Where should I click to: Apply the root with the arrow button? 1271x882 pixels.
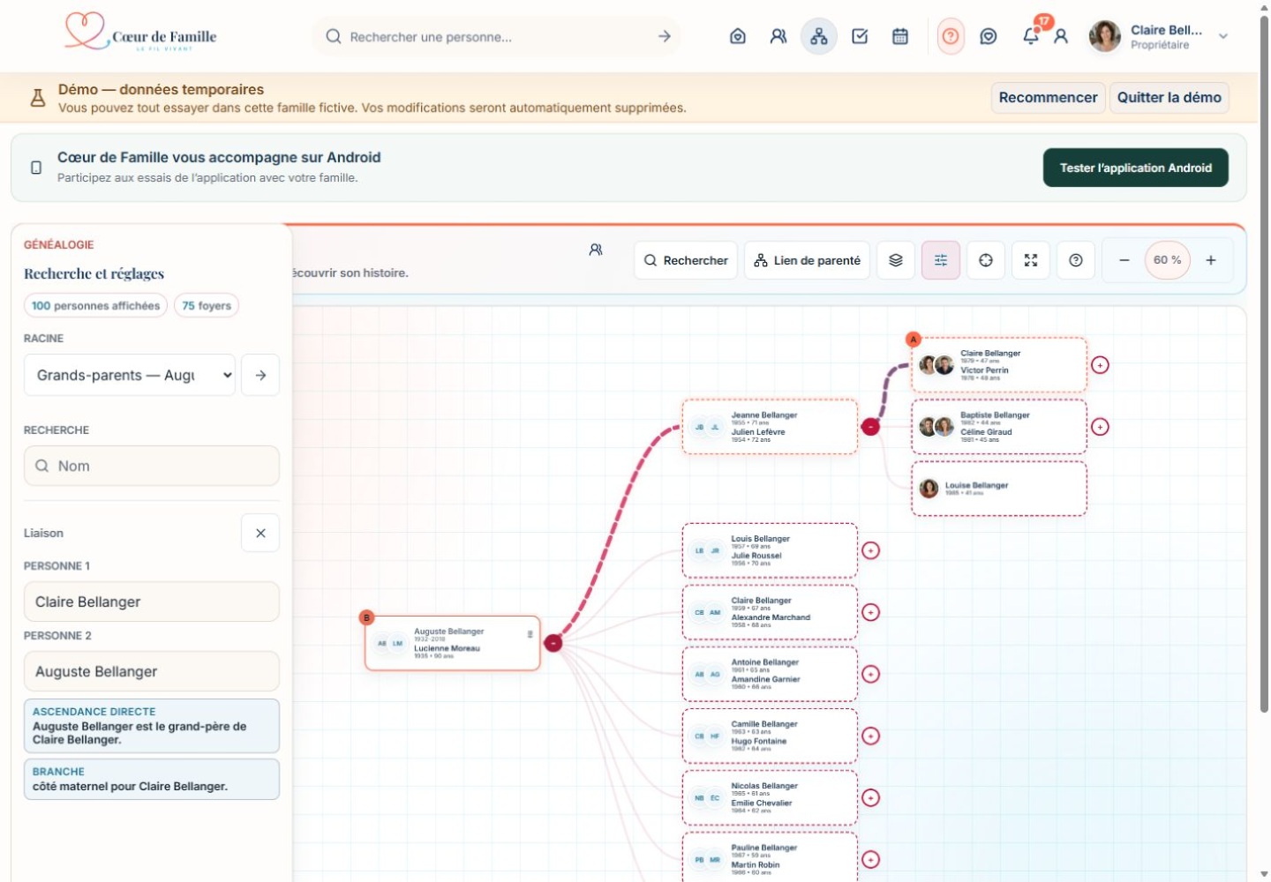[260, 375]
